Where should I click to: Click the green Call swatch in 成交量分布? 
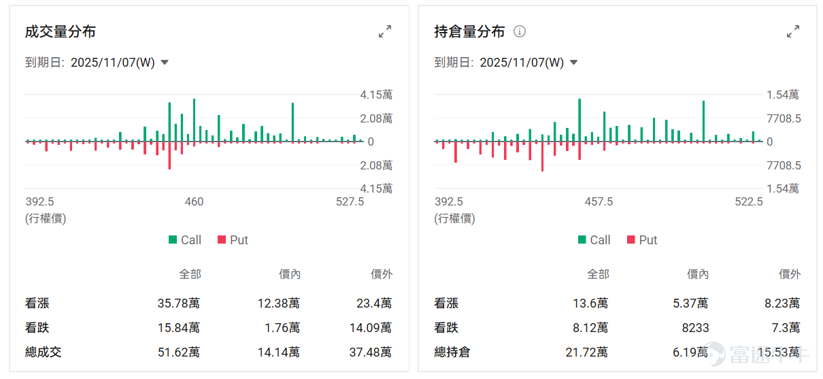tap(173, 240)
